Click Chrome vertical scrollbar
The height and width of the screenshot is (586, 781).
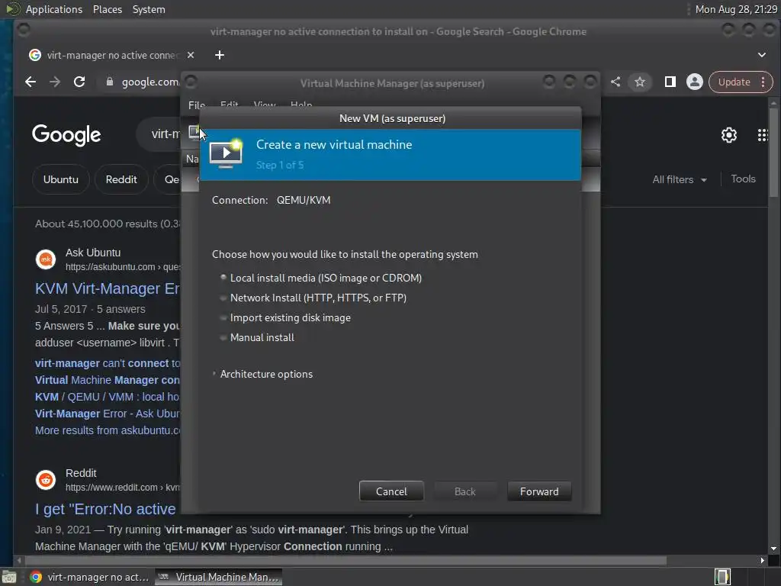coord(773,152)
